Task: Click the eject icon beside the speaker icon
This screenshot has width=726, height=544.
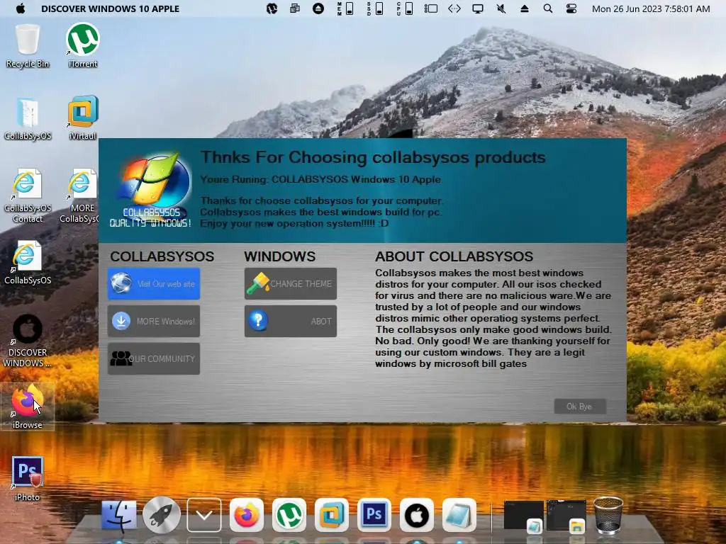Action: pyautogui.click(x=525, y=8)
